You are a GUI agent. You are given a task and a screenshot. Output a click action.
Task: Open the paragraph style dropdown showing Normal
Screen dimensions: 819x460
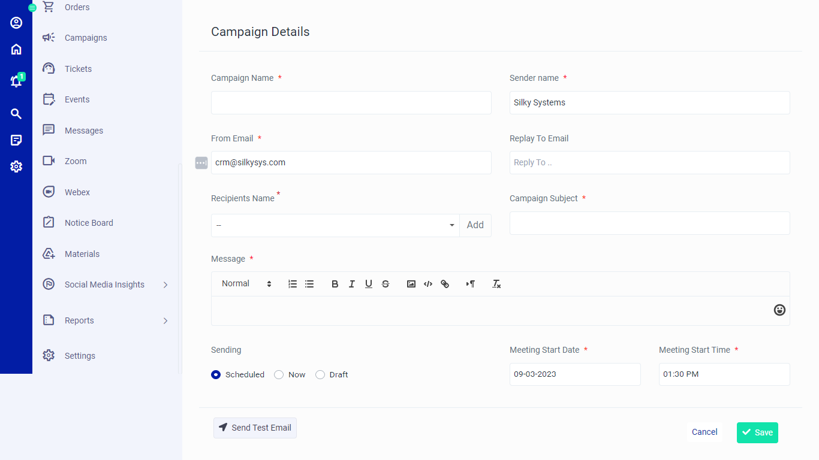[x=246, y=283]
